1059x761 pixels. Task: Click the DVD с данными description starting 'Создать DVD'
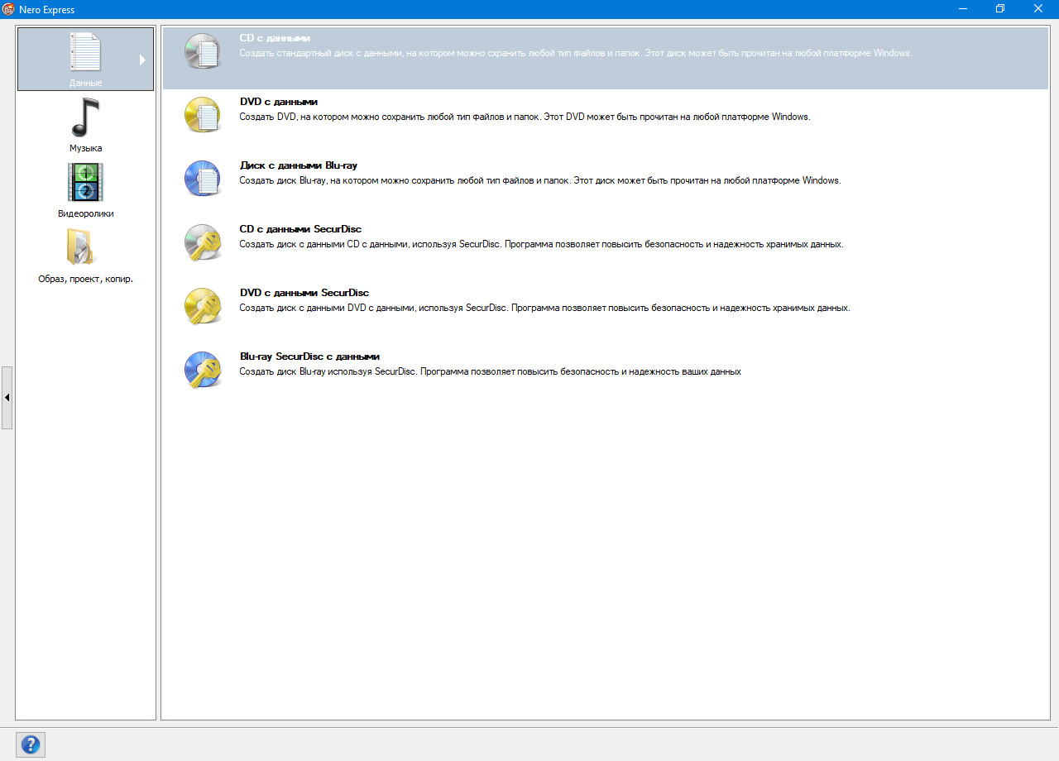click(x=525, y=117)
